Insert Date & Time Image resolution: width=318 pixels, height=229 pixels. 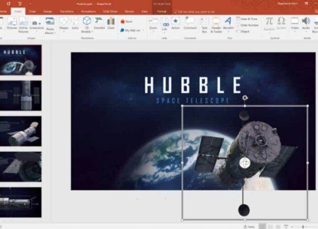click(x=247, y=19)
